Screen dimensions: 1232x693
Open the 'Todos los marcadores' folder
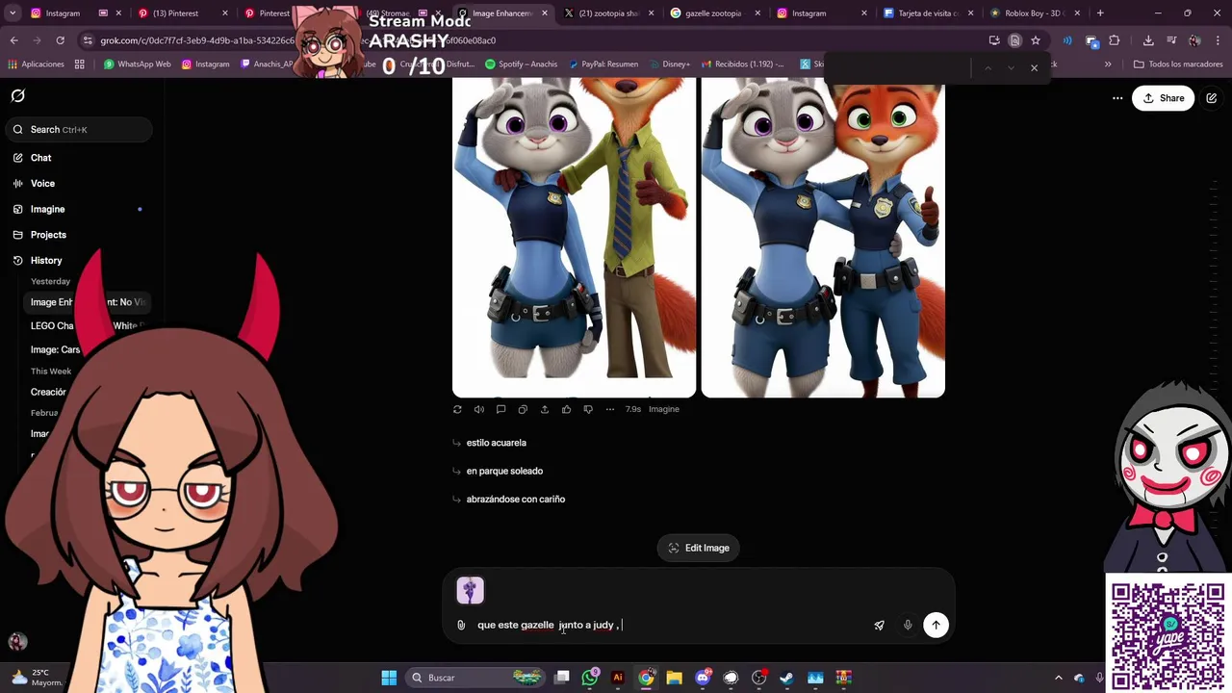(1178, 64)
